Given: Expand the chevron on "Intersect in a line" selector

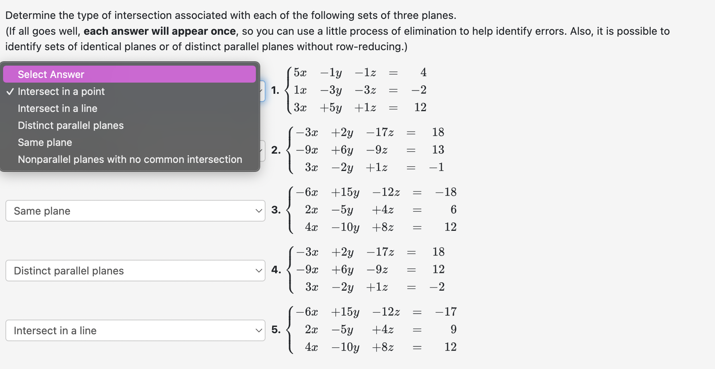Looking at the screenshot, I should coord(259,330).
